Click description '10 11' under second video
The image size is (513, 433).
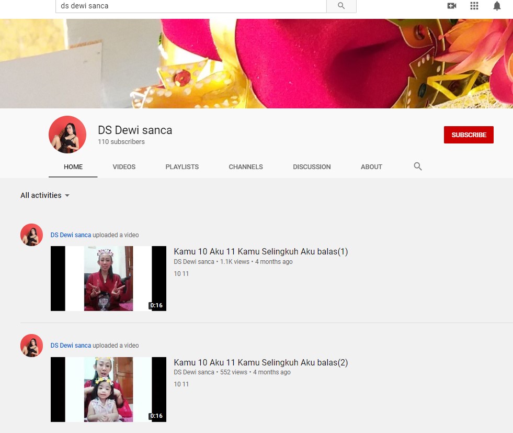(181, 384)
